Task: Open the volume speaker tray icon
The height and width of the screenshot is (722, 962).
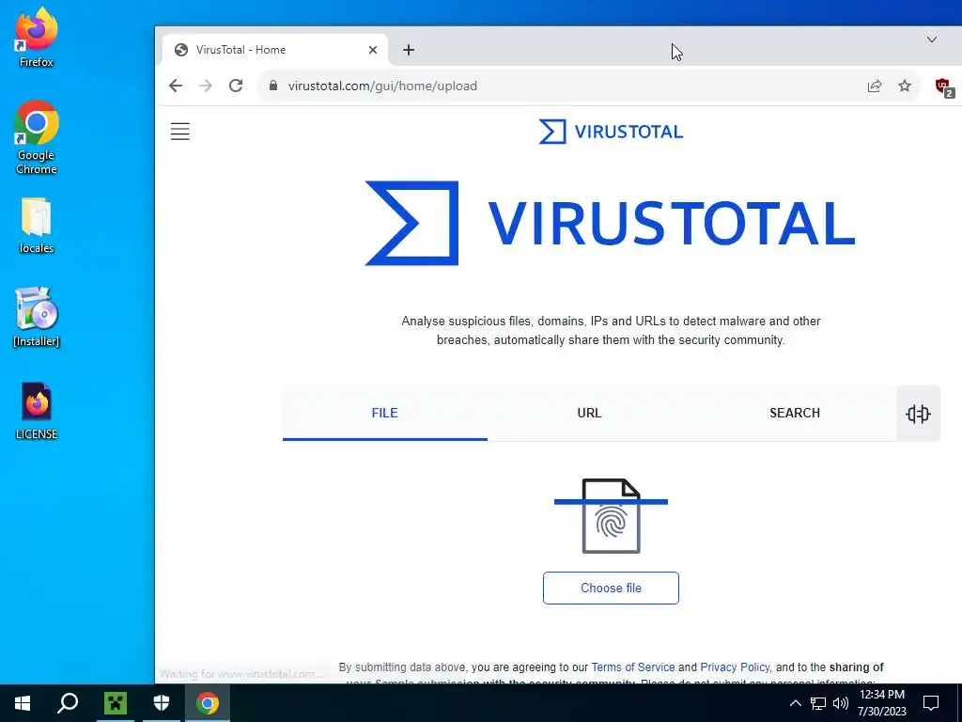Action: (841, 703)
